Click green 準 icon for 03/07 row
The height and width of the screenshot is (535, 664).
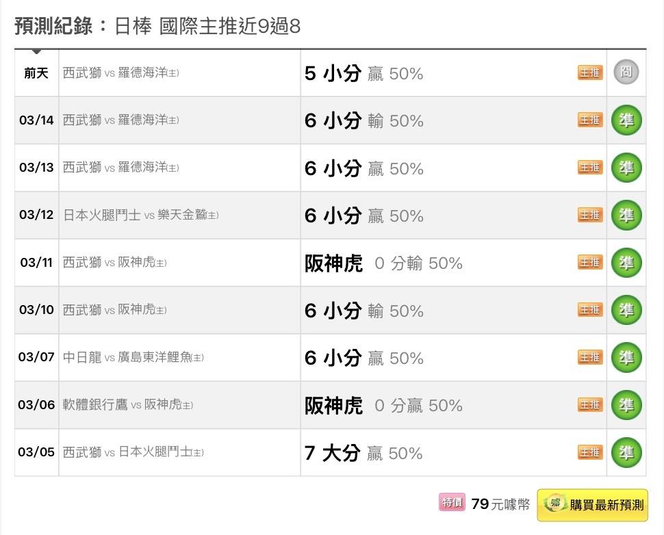coord(626,357)
